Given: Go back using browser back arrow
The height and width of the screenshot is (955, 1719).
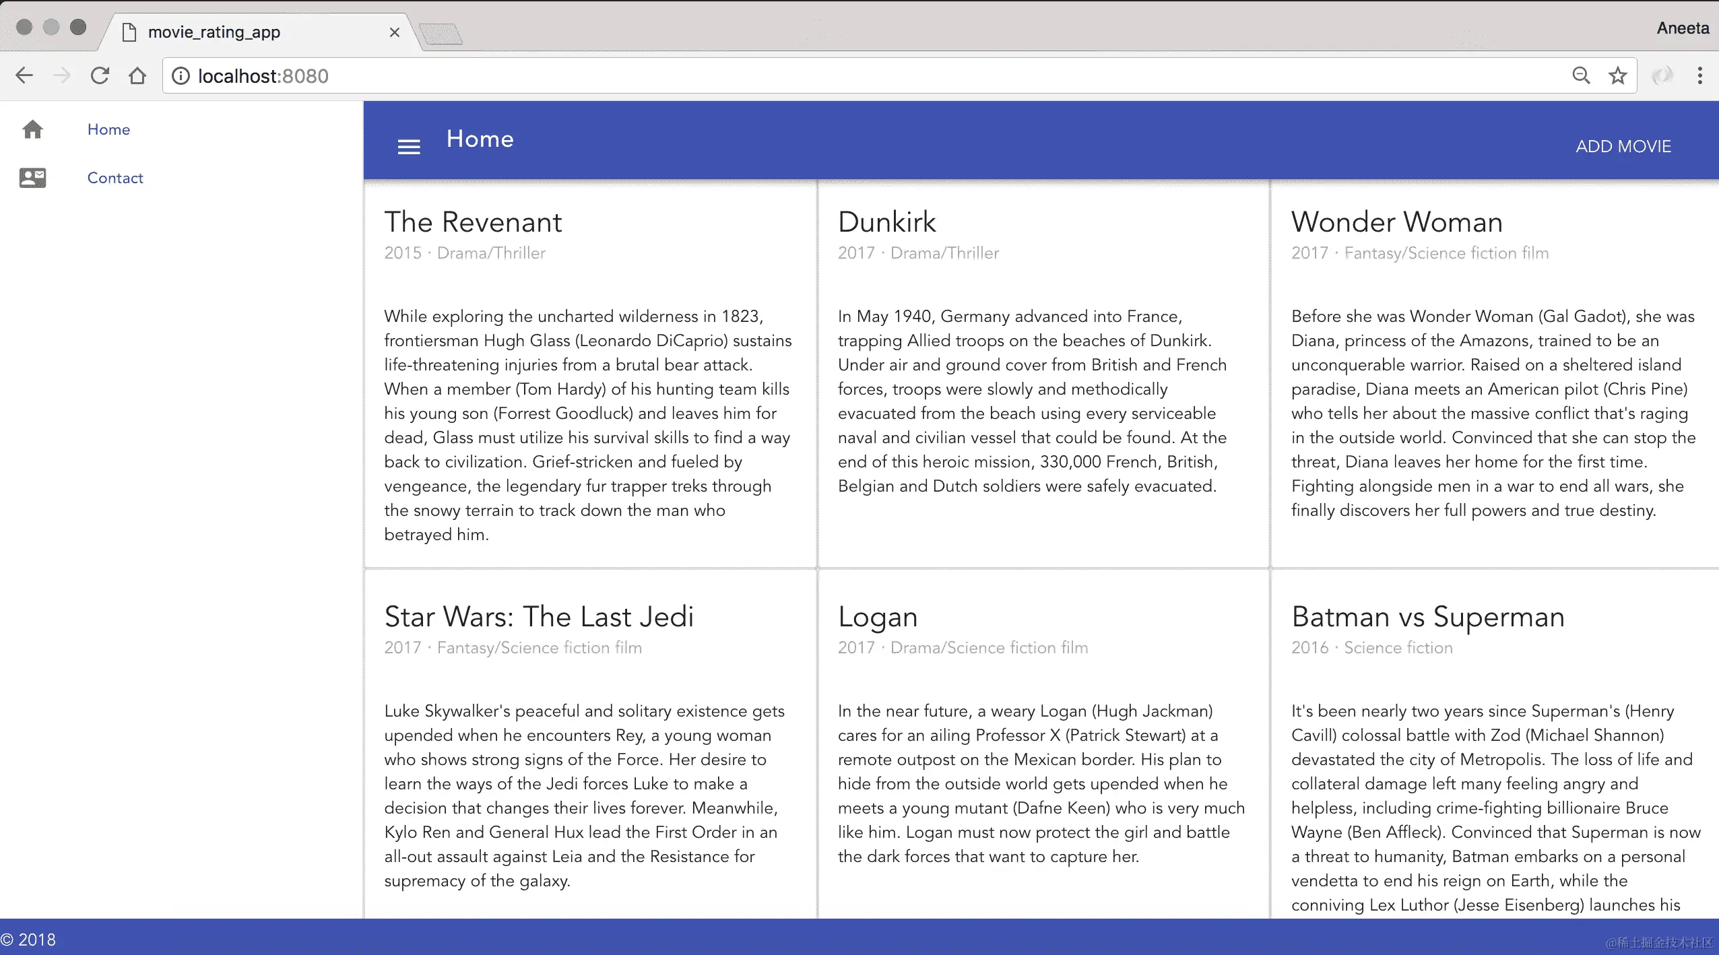Looking at the screenshot, I should (x=24, y=75).
